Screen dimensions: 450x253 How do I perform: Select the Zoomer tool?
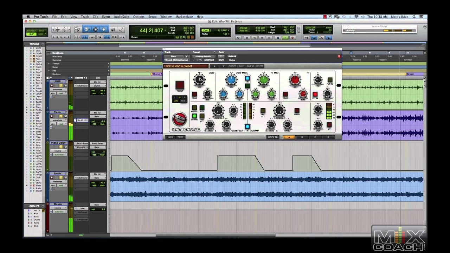pyautogui.click(x=77, y=30)
